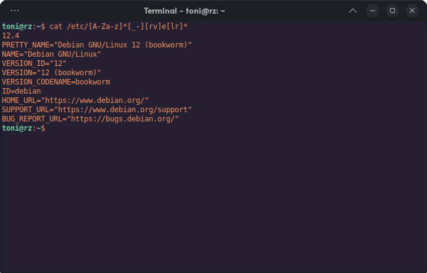Click the PRETTY_NAME output line

[x=97, y=45]
